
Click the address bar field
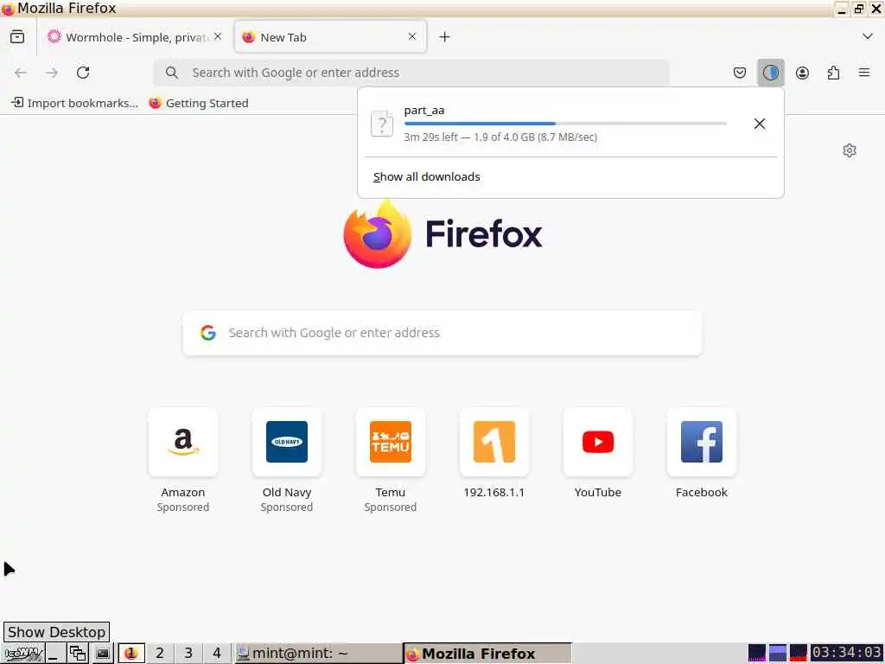pos(411,73)
